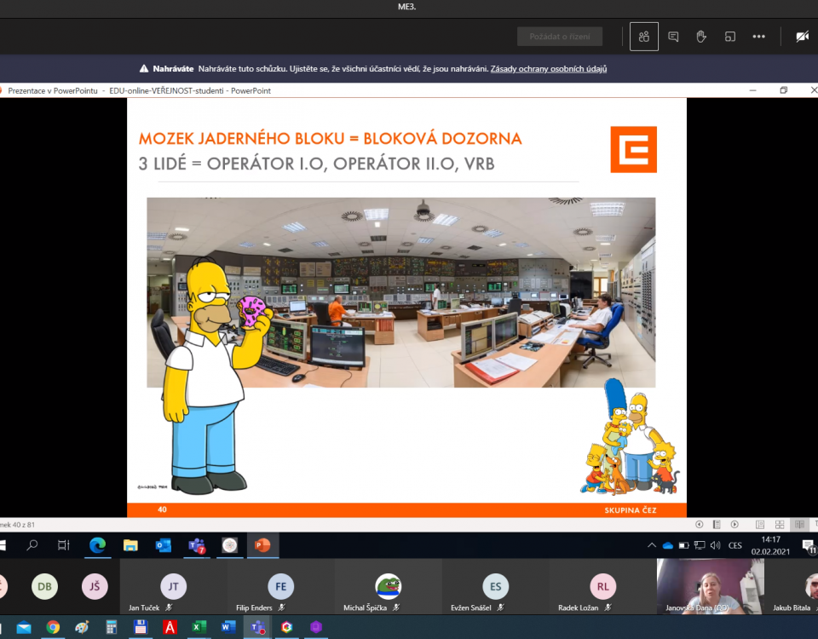Select Filip Enders participant tile

[280, 586]
